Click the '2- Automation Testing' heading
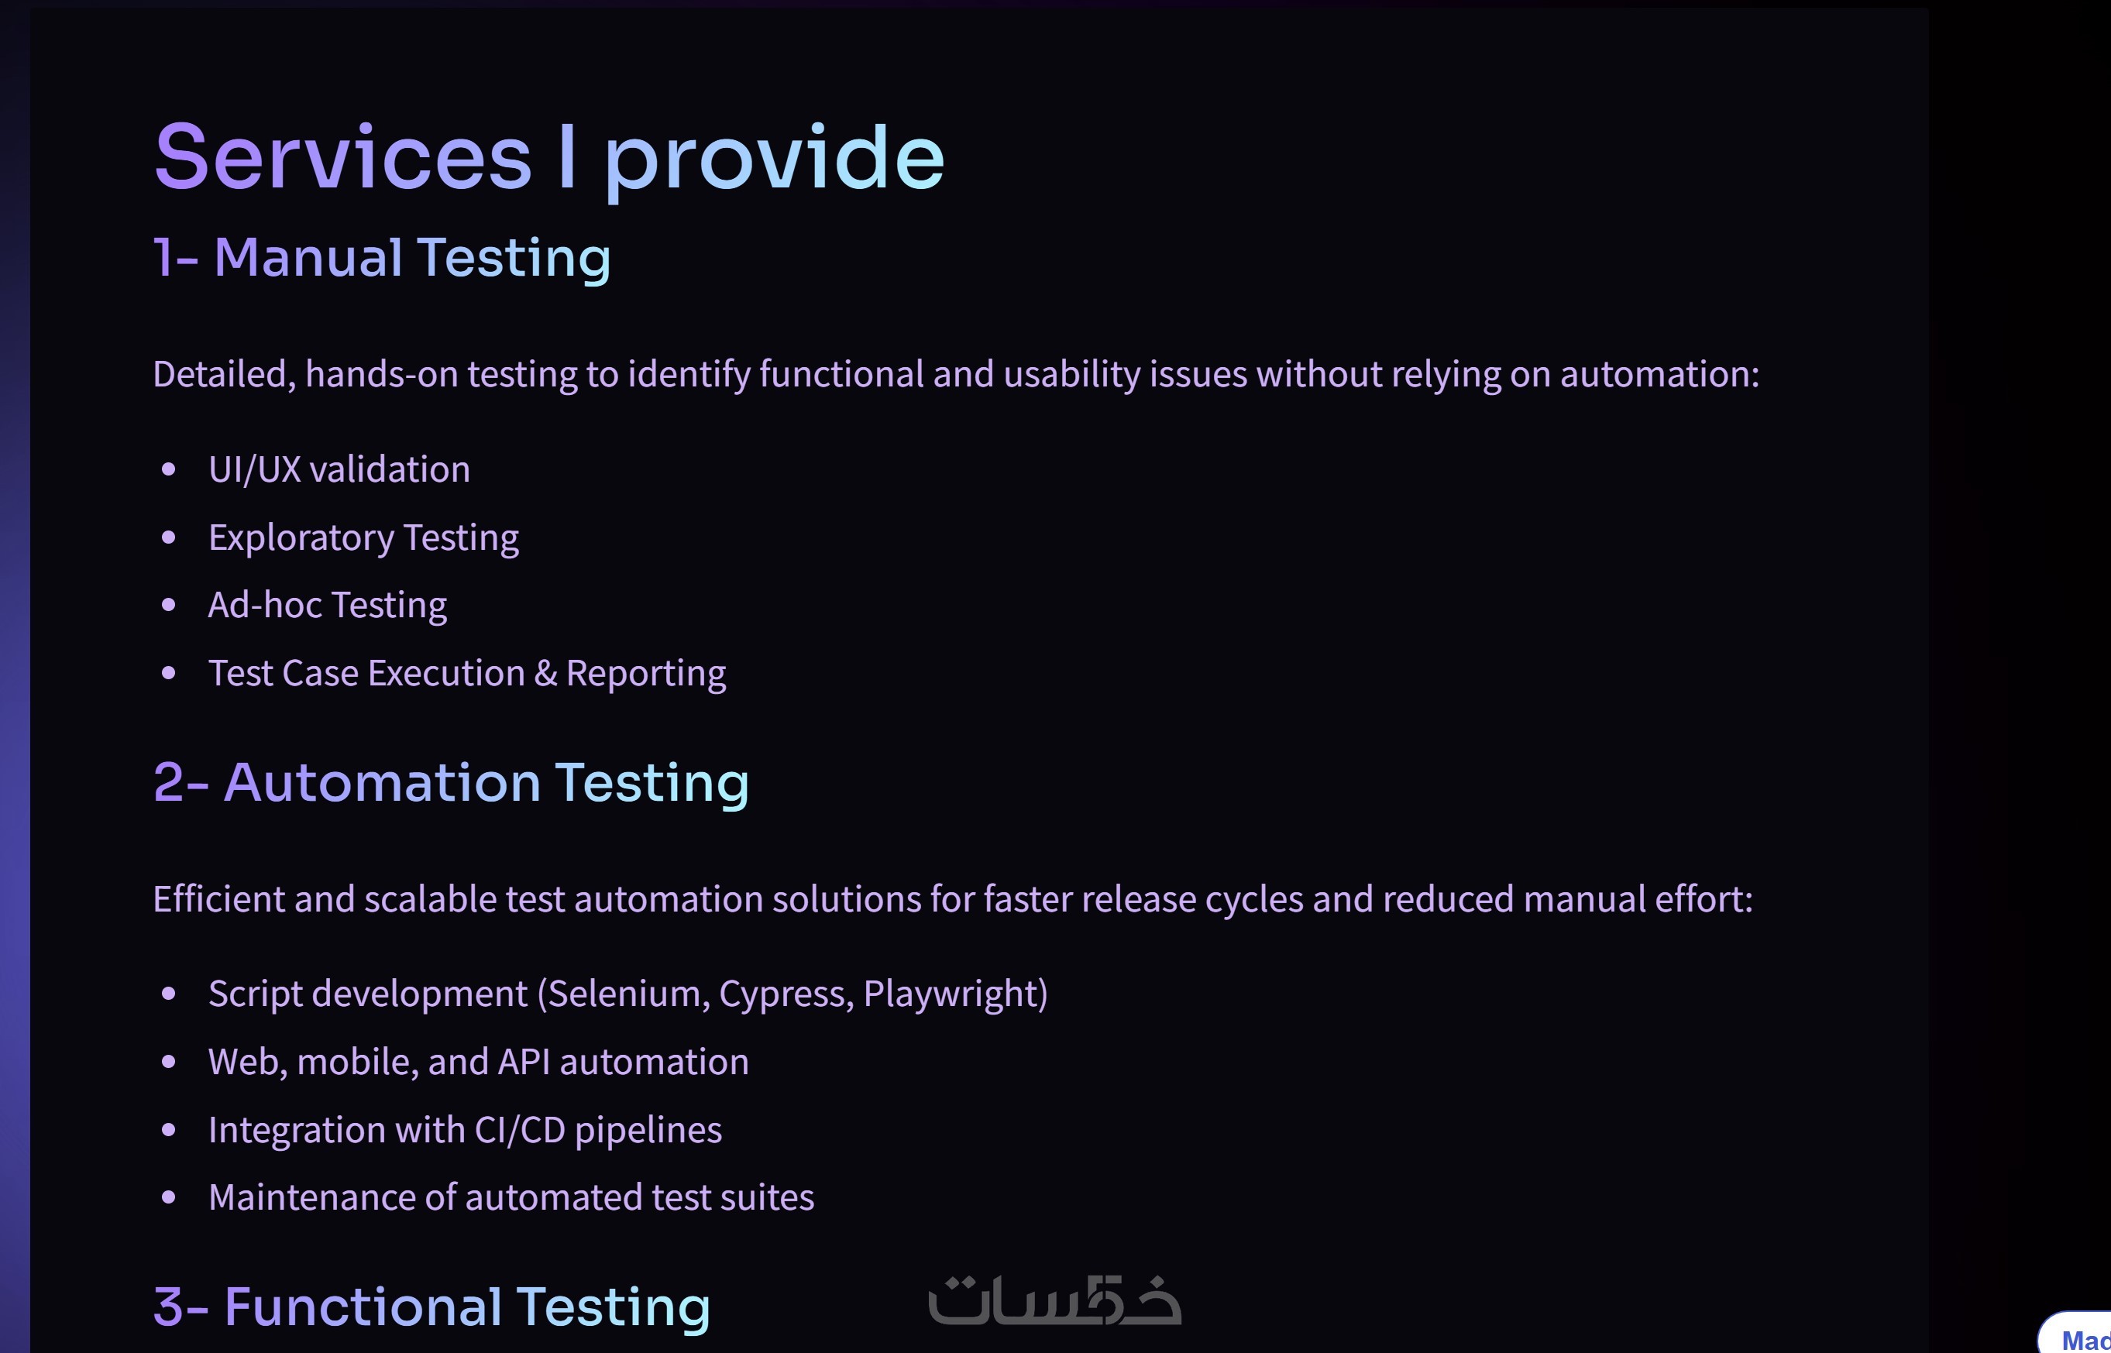 (451, 782)
